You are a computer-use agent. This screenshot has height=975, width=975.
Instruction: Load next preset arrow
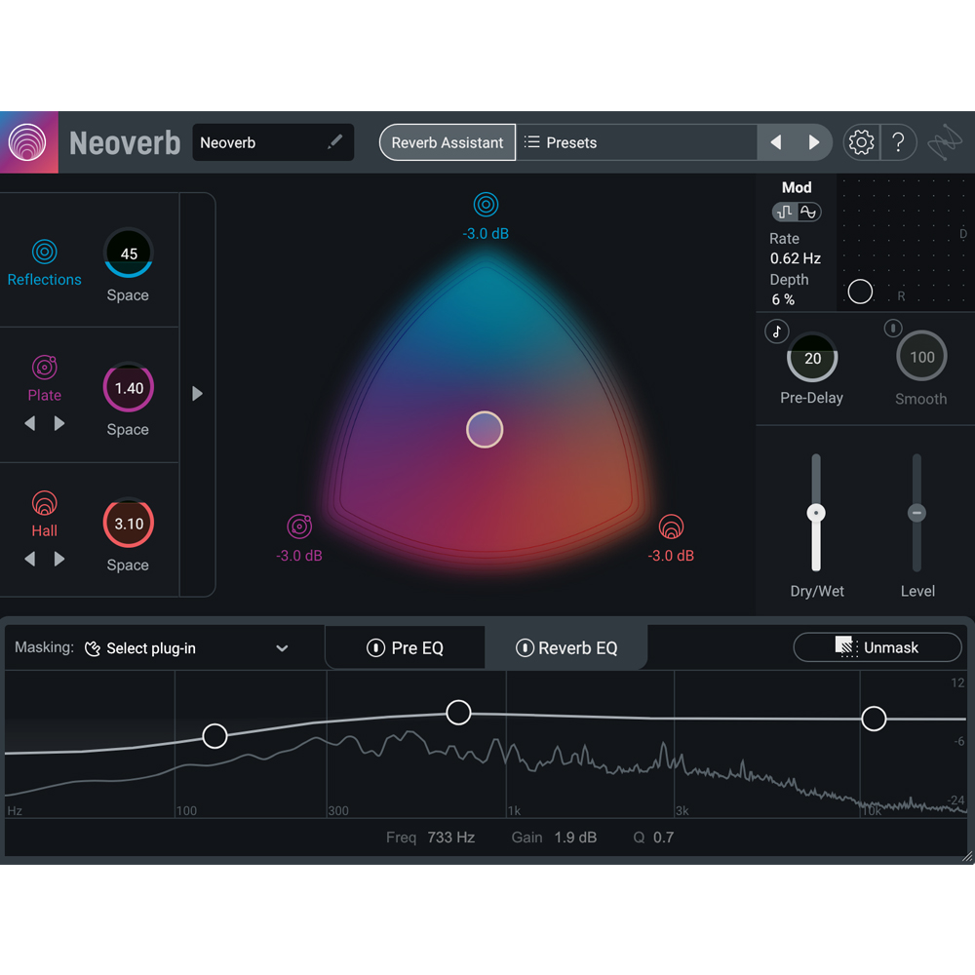coord(814,142)
